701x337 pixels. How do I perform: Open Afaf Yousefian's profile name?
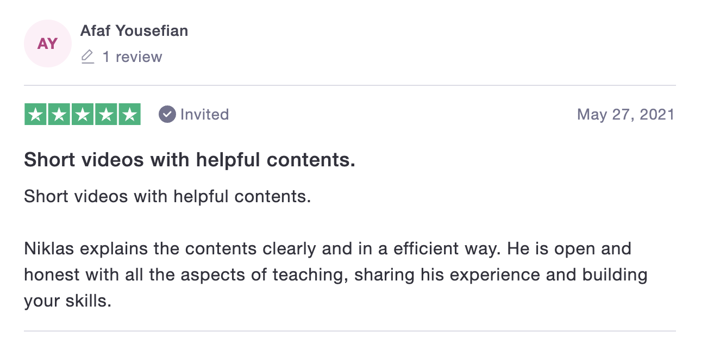134,30
